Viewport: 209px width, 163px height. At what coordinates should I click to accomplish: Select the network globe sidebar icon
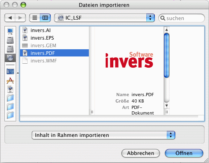10,58
